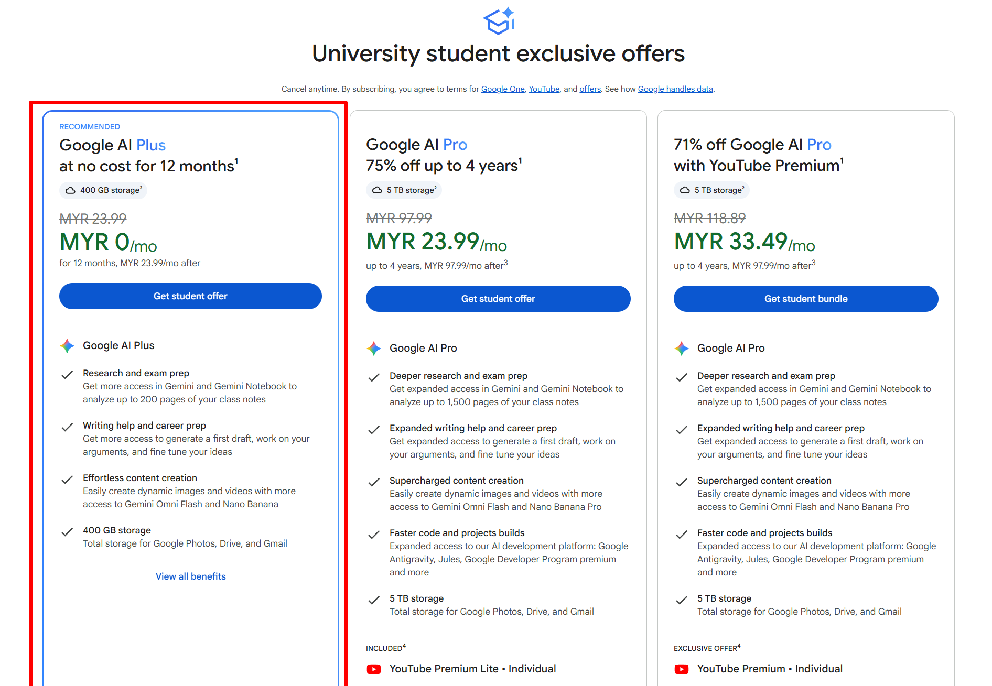The height and width of the screenshot is (686, 992).
Task: Click the YouTube icon beside YouTube Premium Individual
Action: (x=682, y=669)
